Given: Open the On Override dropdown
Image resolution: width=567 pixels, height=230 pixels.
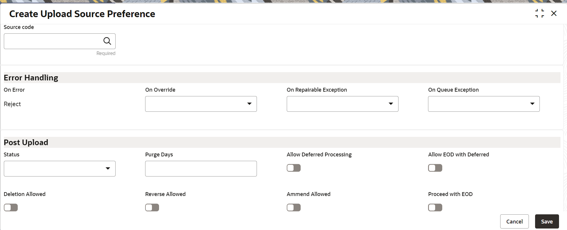Looking at the screenshot, I should tap(201, 104).
